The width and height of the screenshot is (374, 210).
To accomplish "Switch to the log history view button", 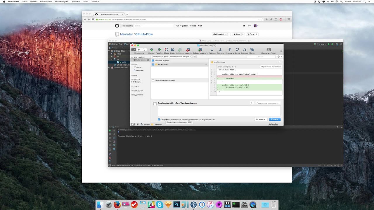I will 139,50.
